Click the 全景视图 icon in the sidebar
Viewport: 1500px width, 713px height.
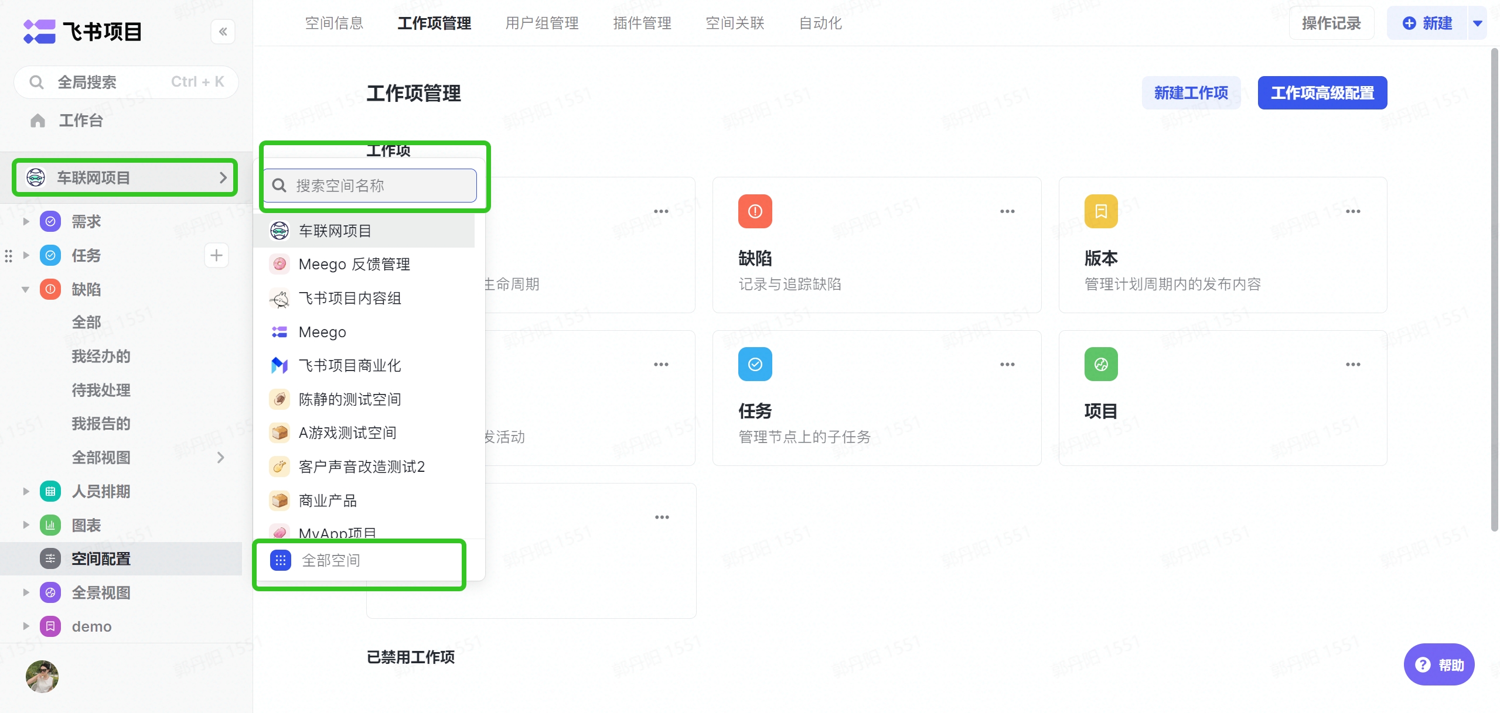[50, 592]
